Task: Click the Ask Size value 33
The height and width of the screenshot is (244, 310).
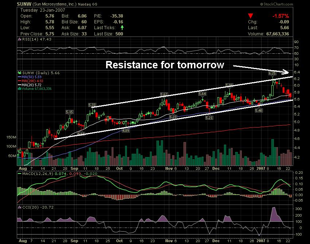Action: [84, 34]
